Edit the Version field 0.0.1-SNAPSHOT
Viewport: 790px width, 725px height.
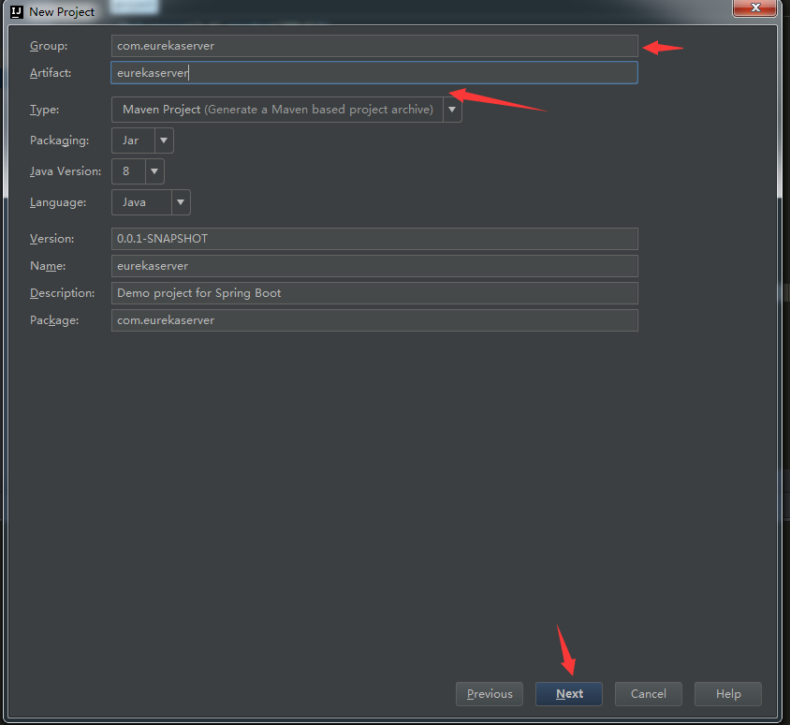pos(374,239)
